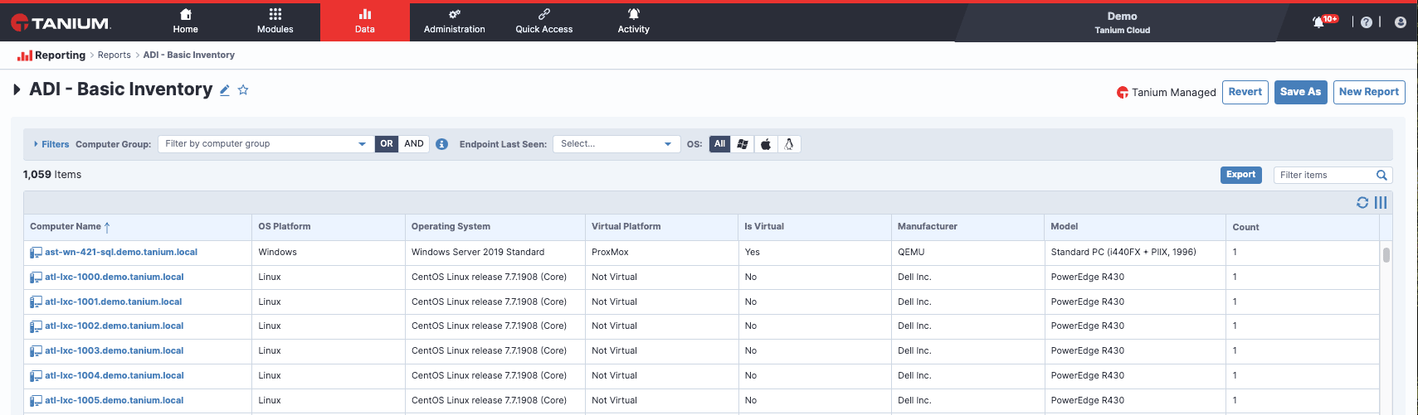
Task: Filter by Windows OS icon
Action: point(743,144)
